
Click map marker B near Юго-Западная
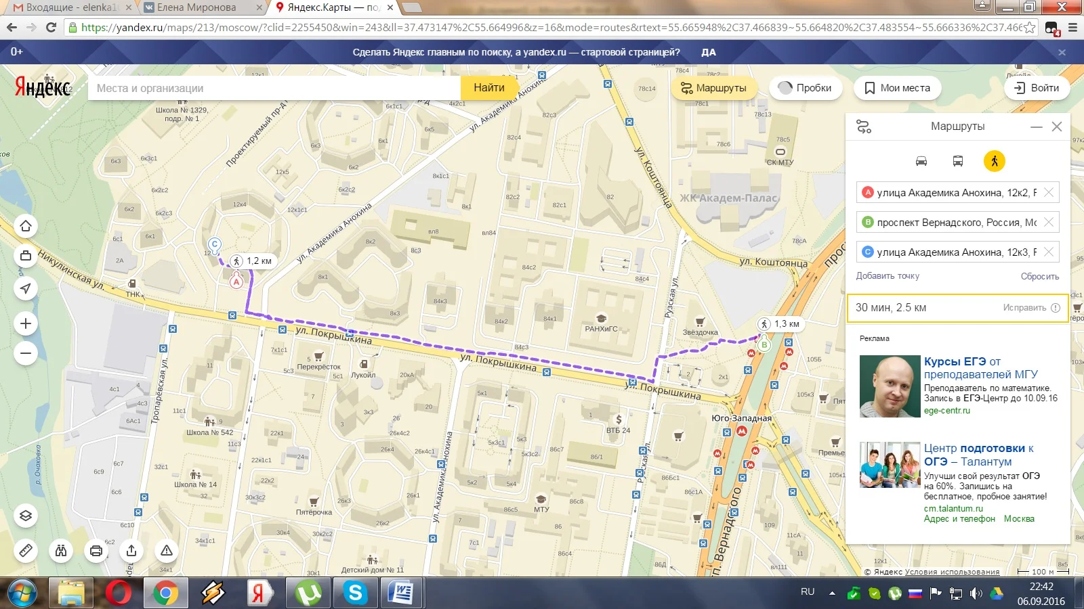point(764,345)
